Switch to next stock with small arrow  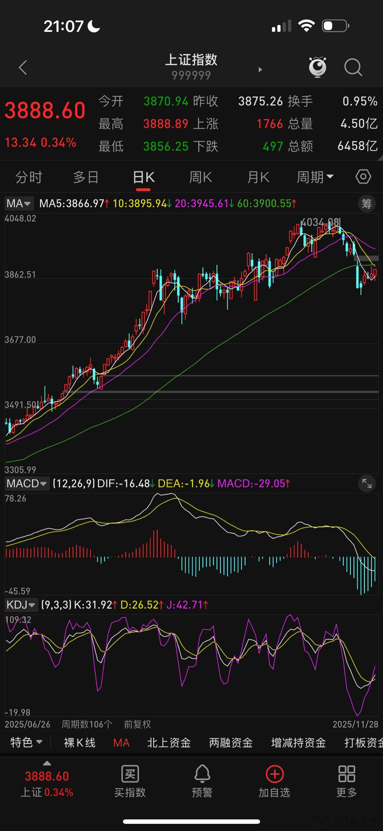[x=260, y=70]
